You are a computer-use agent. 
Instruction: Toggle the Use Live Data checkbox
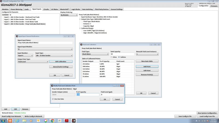point(53,99)
